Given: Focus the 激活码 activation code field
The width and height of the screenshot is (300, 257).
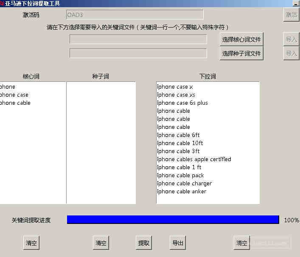Looking at the screenshot, I should tap(135, 15).
